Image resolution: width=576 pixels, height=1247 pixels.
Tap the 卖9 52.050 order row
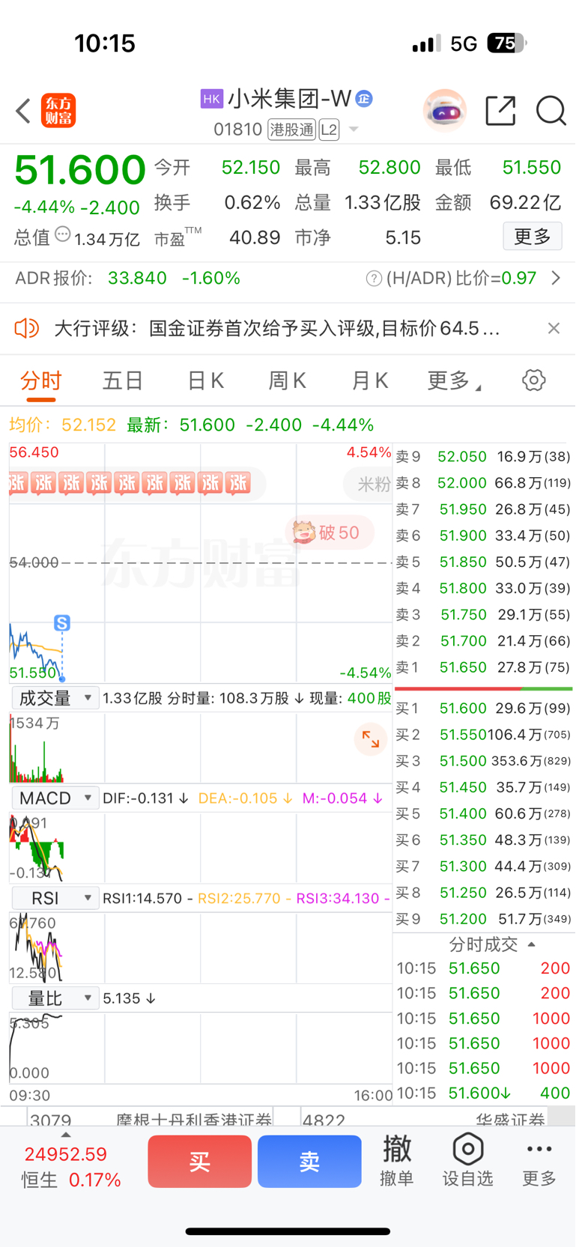tap(483, 457)
